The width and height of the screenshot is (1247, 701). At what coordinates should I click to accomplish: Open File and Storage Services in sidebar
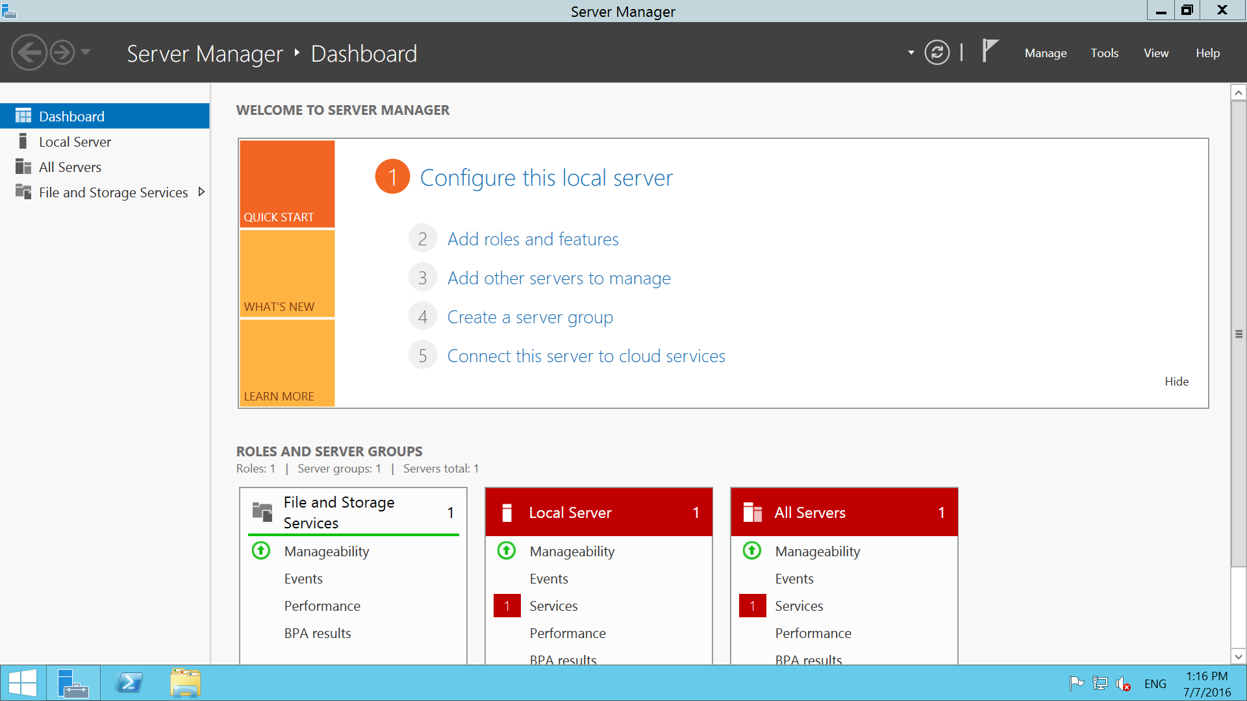click(105, 192)
